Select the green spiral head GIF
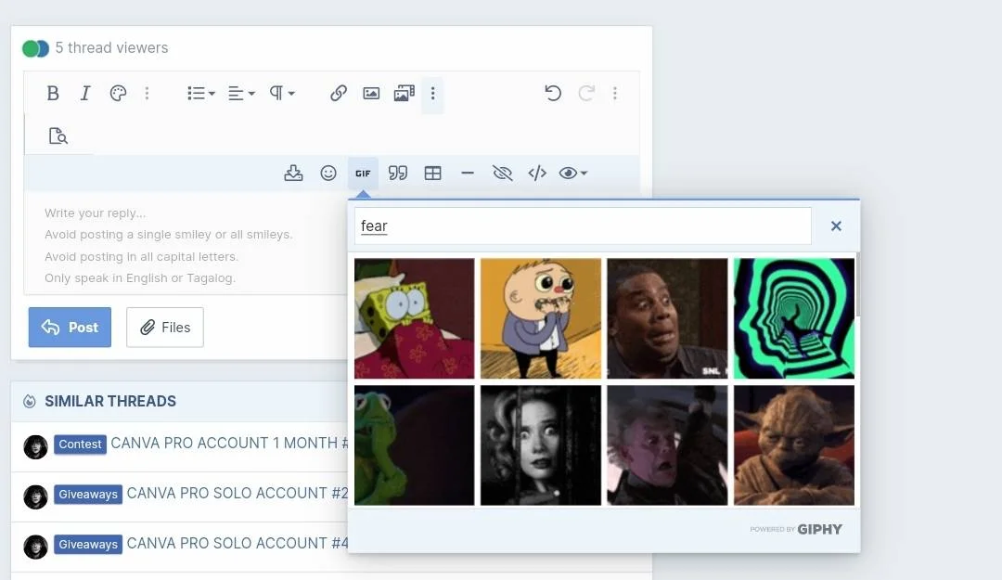This screenshot has width=1002, height=580. [x=793, y=318]
